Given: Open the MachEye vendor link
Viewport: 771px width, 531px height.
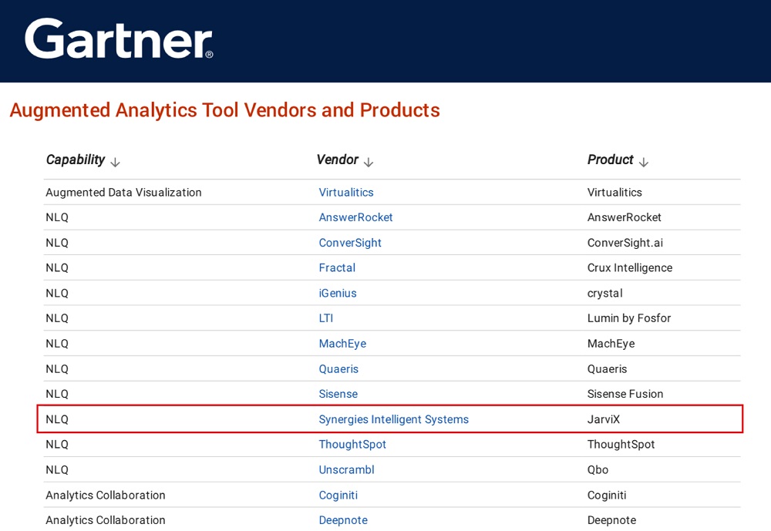Looking at the screenshot, I should (342, 344).
